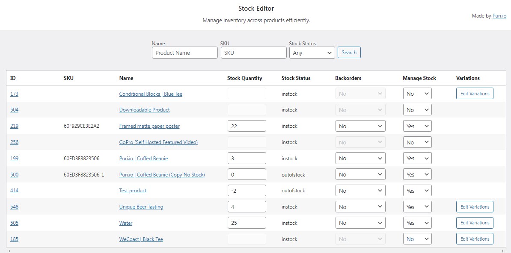Open Cuffed Beanie (Copy No Stock) link
Viewport: 511px width, 253px height.
click(x=162, y=174)
